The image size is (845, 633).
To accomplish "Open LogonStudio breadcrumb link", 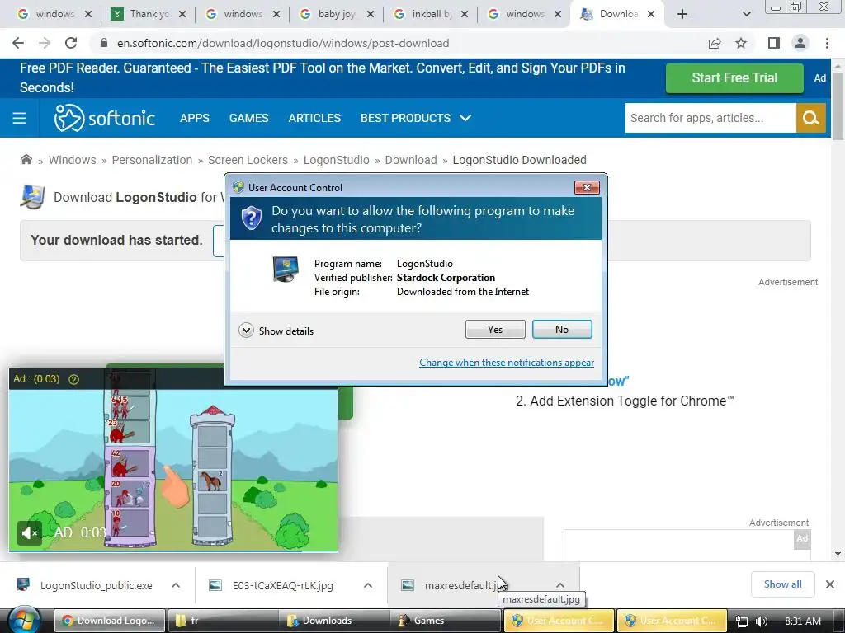I will pyautogui.click(x=337, y=160).
